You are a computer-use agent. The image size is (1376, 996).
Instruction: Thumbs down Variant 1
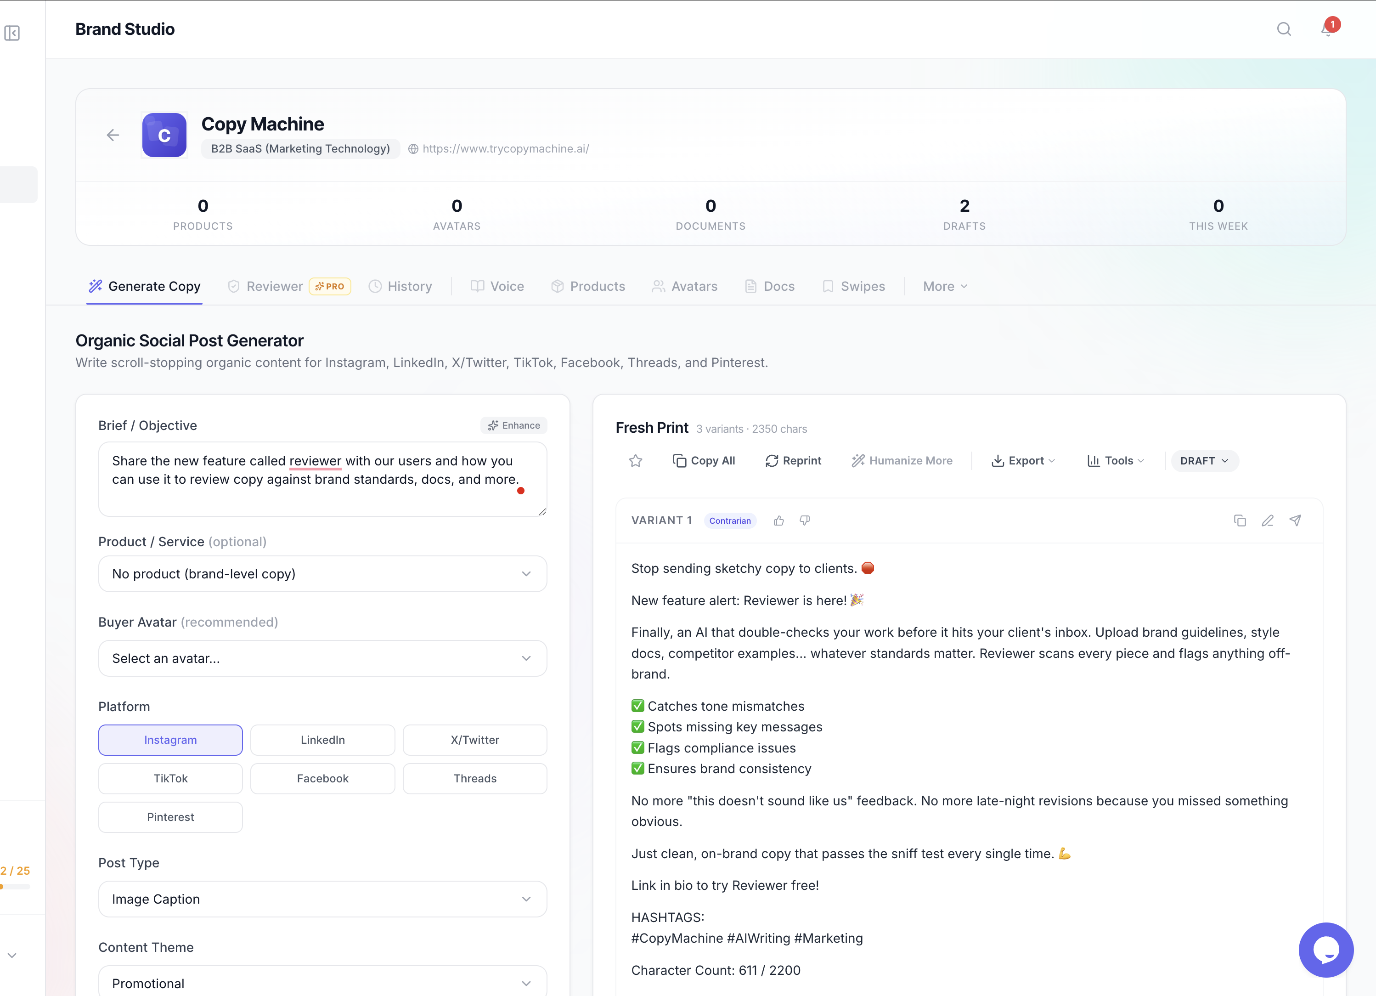point(805,521)
